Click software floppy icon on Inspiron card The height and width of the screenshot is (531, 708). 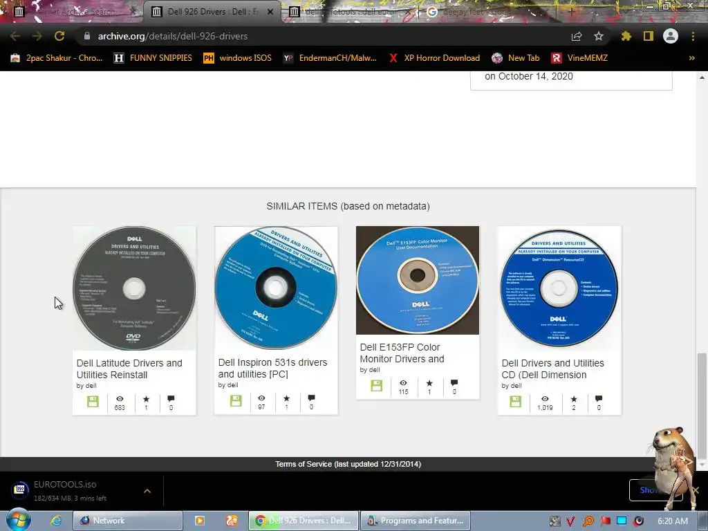(x=236, y=401)
